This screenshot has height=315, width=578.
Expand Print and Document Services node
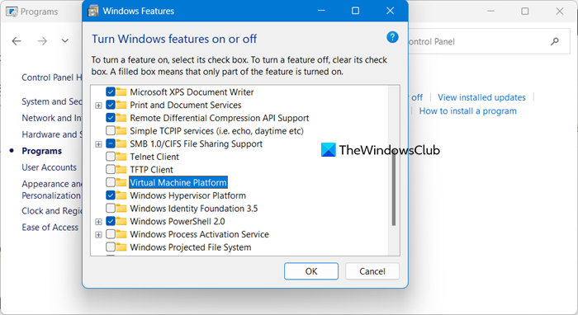pos(98,106)
